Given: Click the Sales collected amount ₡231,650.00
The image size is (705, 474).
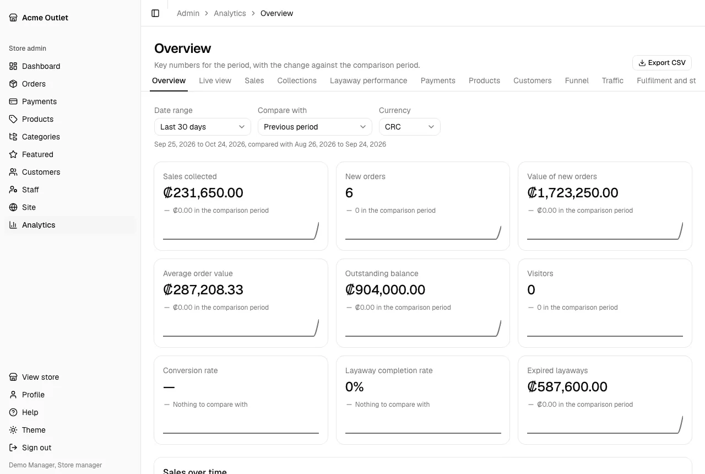Looking at the screenshot, I should [203, 193].
